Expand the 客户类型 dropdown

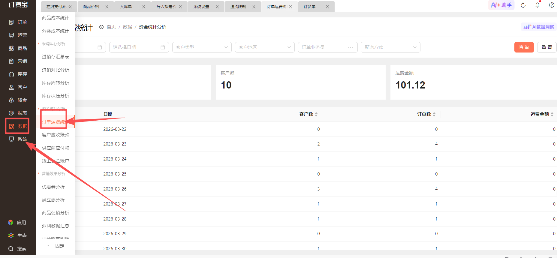coord(202,47)
